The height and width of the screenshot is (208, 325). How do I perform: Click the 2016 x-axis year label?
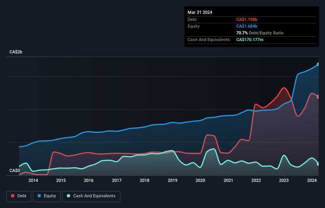tap(89, 181)
